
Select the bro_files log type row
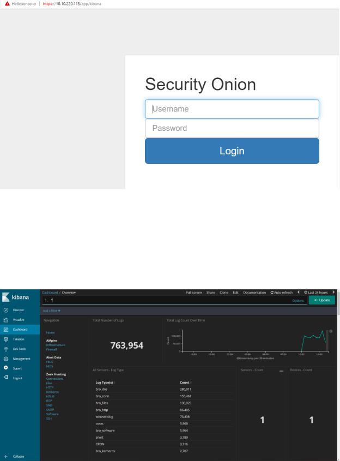pyautogui.click(x=163, y=403)
